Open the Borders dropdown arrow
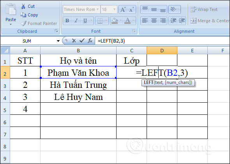230x164 pixels. coord(106,21)
